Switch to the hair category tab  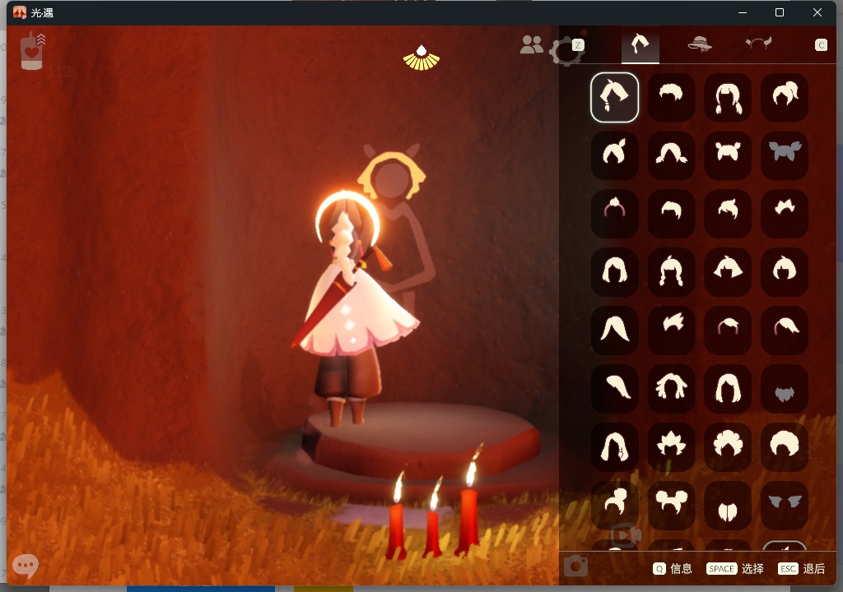640,44
